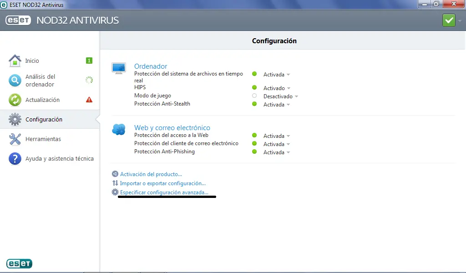This screenshot has width=466, height=273.
Task: Toggle the HIPS green status dot
Action: (254, 88)
